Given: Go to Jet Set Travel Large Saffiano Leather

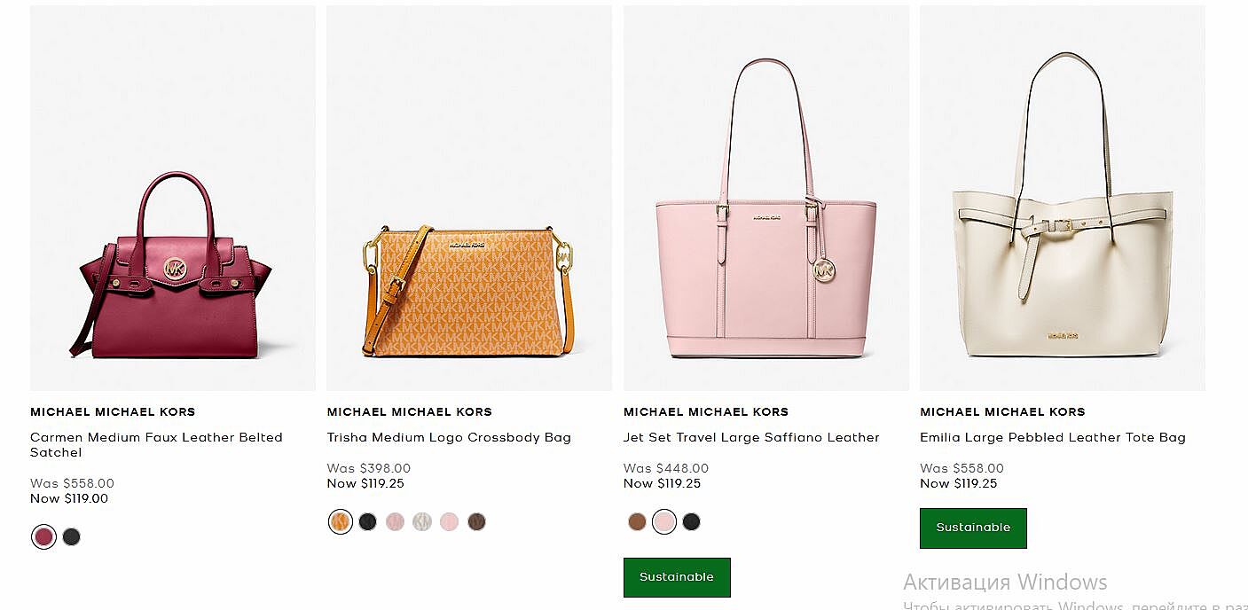Looking at the screenshot, I should [x=751, y=437].
